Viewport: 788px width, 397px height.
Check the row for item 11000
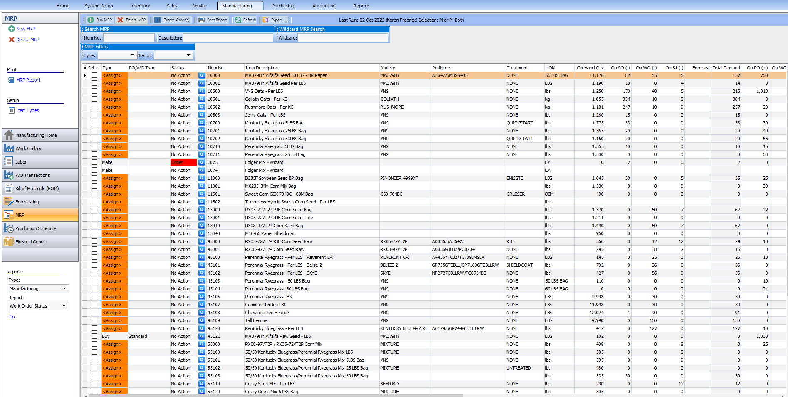coord(94,178)
